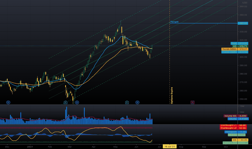The width and height of the screenshot is (252, 149).
Task: Click the Jun label on time axis
Action: pos(136,147)
